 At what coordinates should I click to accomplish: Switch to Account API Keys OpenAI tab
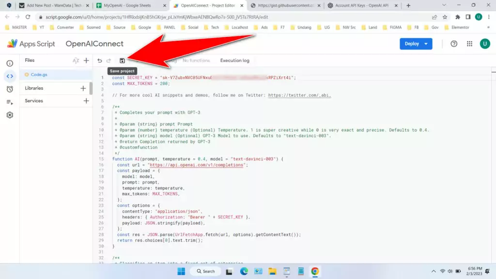coord(362,5)
